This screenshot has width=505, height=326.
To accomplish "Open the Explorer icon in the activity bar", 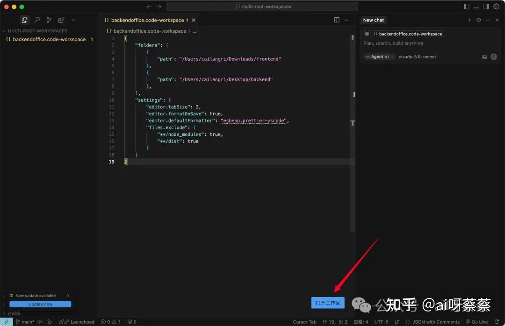I will click(24, 20).
